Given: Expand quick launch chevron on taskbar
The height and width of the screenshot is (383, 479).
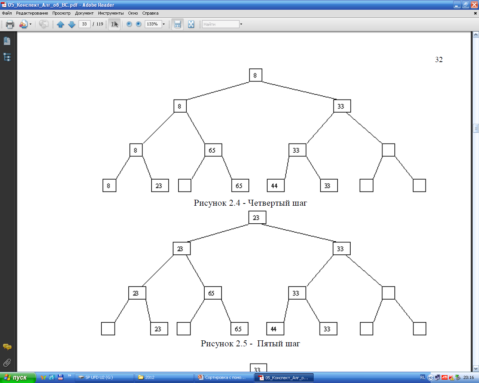Looking at the screenshot, I should pos(70,376).
